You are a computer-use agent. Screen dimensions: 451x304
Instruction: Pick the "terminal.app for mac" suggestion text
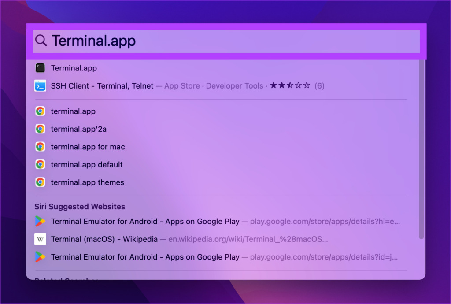point(88,147)
